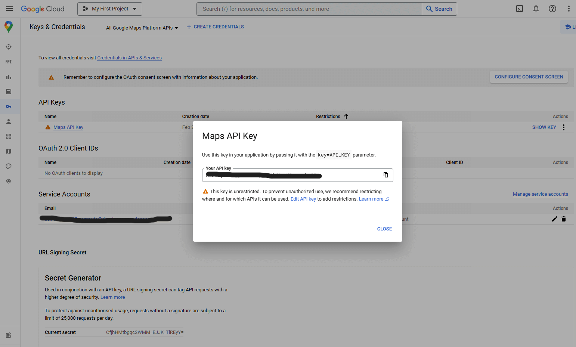Open the delete icon for the service account
Image resolution: width=576 pixels, height=347 pixels.
pyautogui.click(x=564, y=219)
